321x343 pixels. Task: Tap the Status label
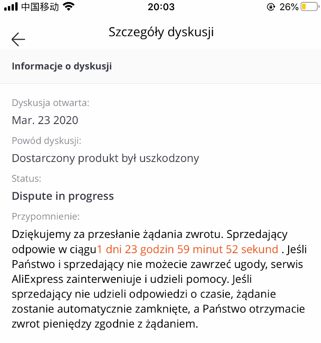26,179
